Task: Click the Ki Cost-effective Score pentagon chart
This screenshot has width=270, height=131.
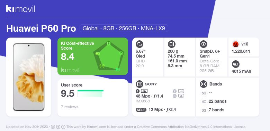Action: [x=109, y=56]
